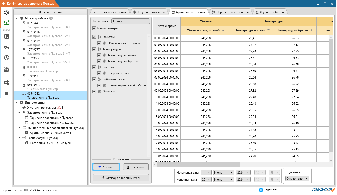Click the Температура подачи column header

pos(252,30)
